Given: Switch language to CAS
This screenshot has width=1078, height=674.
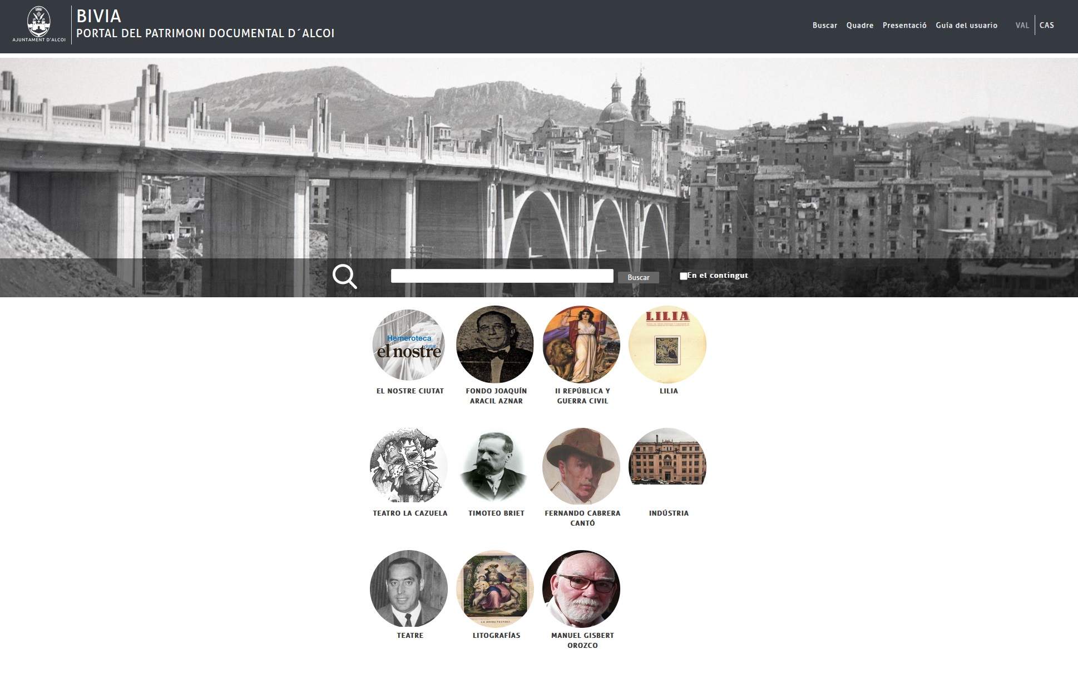Looking at the screenshot, I should (x=1046, y=26).
